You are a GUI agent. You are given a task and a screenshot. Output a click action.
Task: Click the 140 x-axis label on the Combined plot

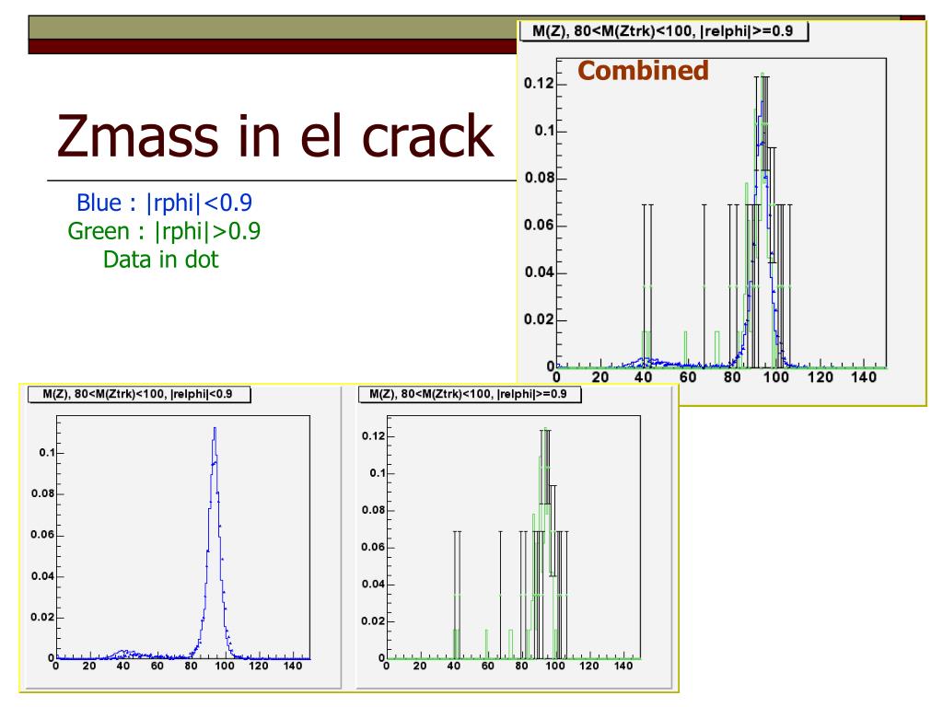click(x=864, y=377)
